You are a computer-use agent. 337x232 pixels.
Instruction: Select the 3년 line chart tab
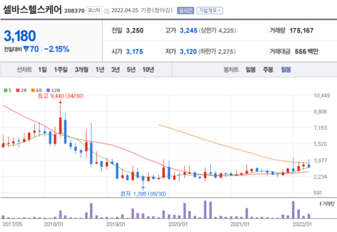(x=116, y=70)
